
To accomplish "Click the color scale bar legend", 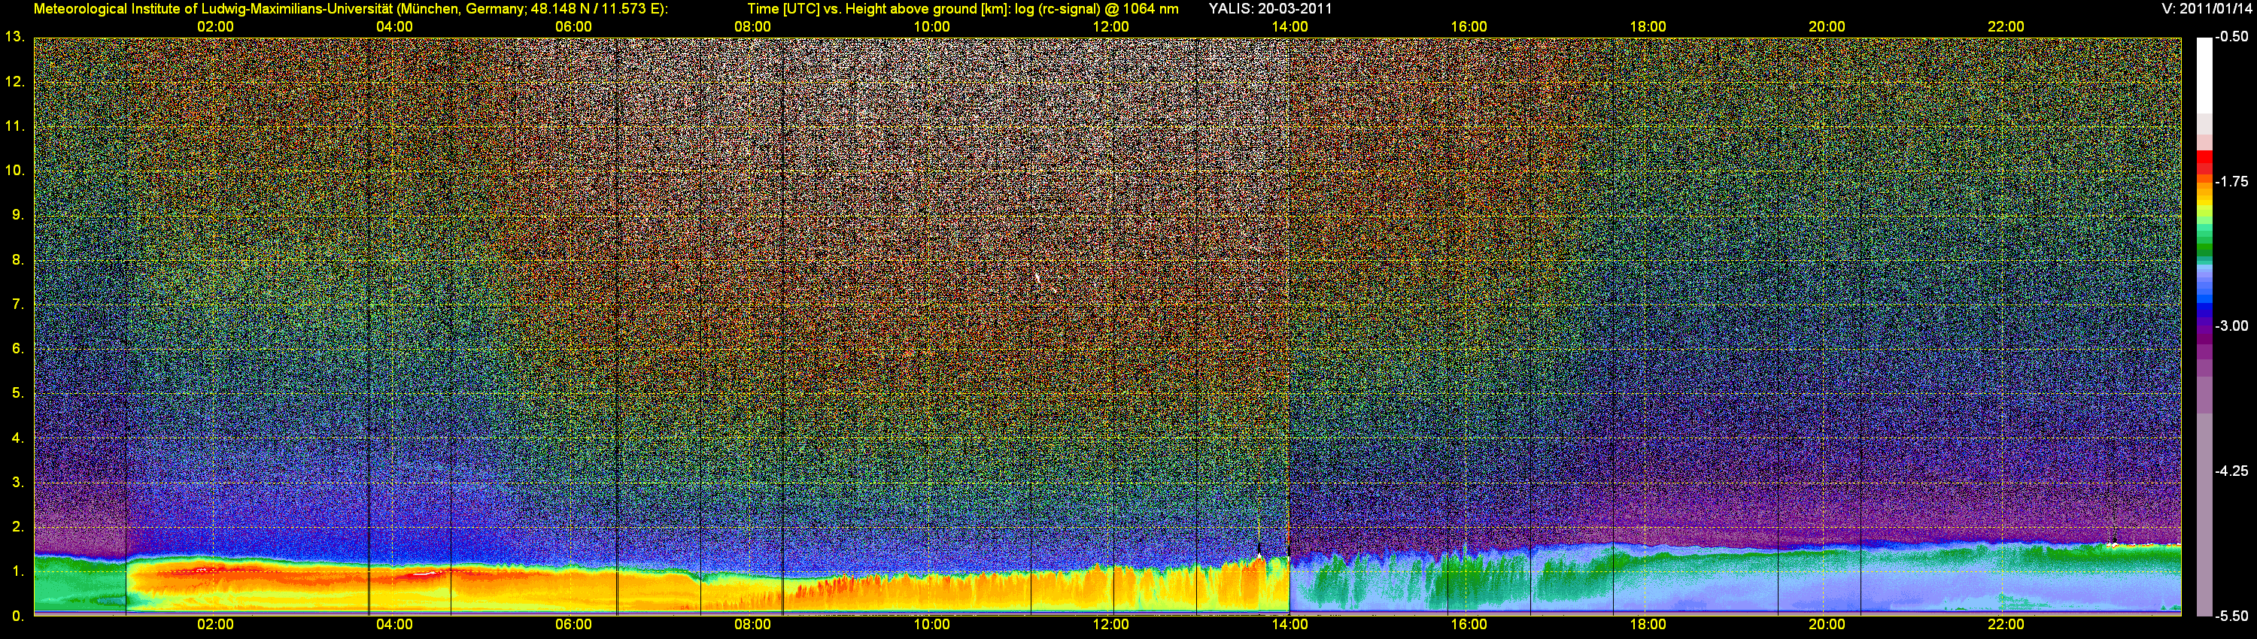I will [2204, 326].
